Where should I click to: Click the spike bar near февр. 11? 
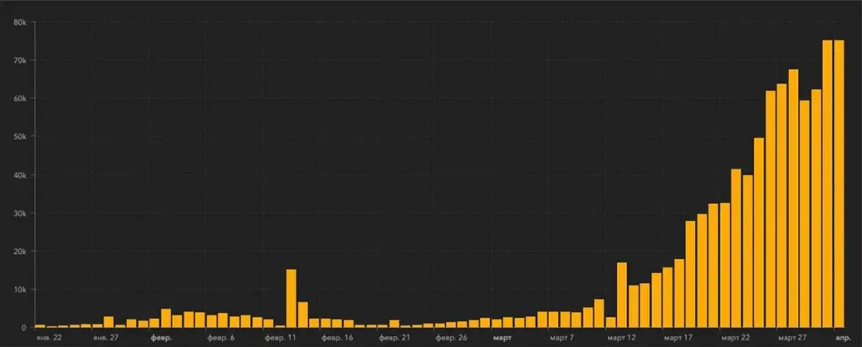tap(291, 298)
